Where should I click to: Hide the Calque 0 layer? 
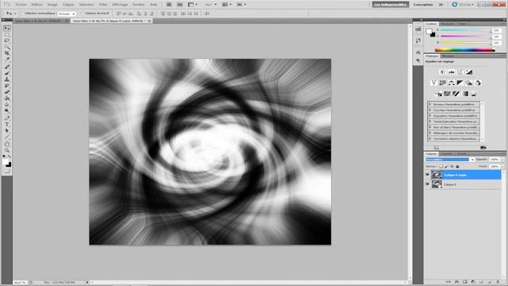(427, 184)
